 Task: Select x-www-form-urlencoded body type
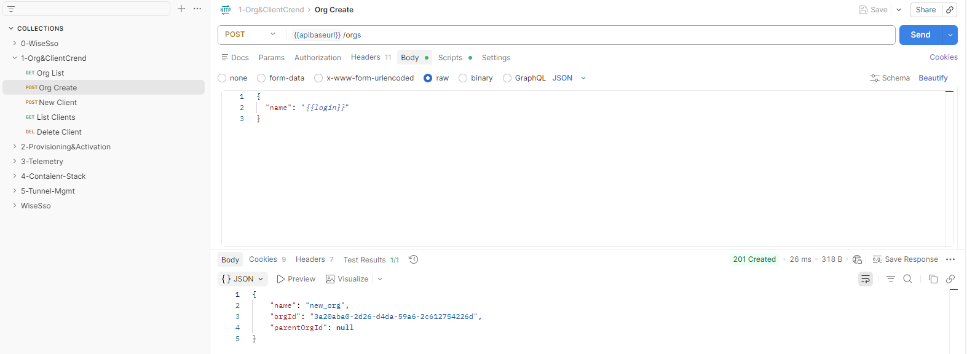(x=318, y=78)
